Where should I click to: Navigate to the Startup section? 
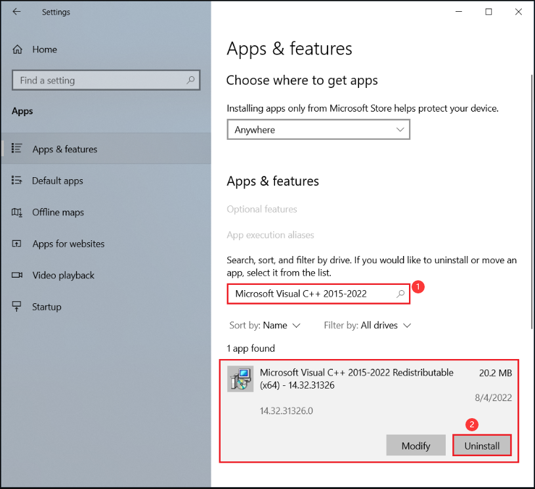47,307
